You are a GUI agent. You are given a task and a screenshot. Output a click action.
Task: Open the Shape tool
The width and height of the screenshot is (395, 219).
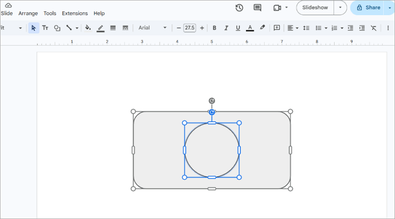pyautogui.click(x=57, y=28)
